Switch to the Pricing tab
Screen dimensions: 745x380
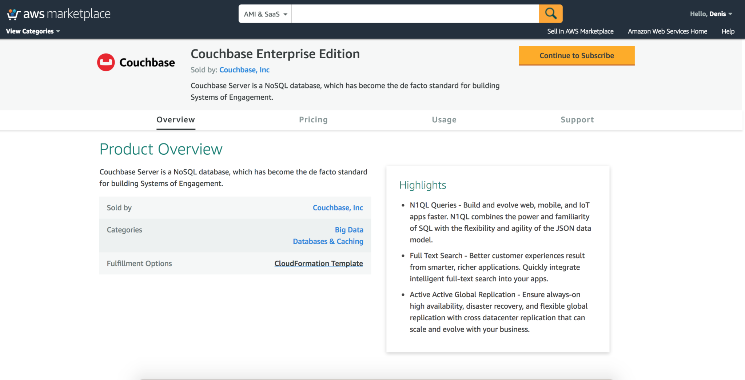[313, 120]
